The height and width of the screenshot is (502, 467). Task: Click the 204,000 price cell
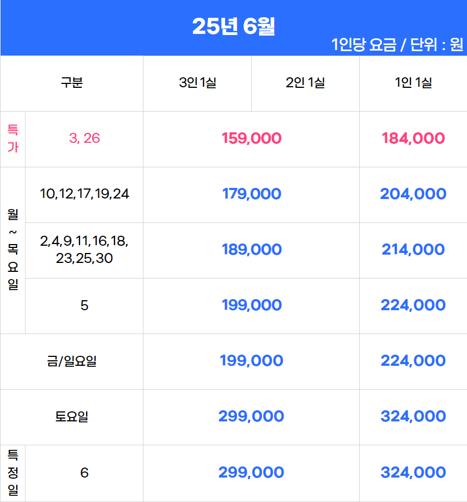pos(413,193)
